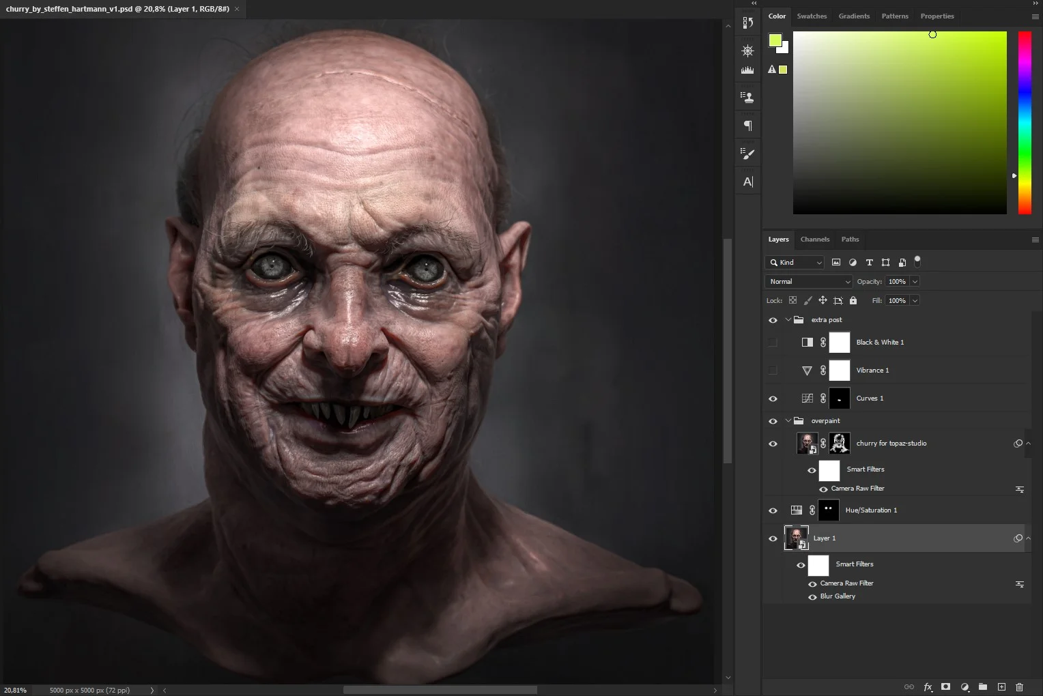Viewport: 1043px width, 696px height.
Task: Switch to the Swatches tab
Action: [x=812, y=16]
